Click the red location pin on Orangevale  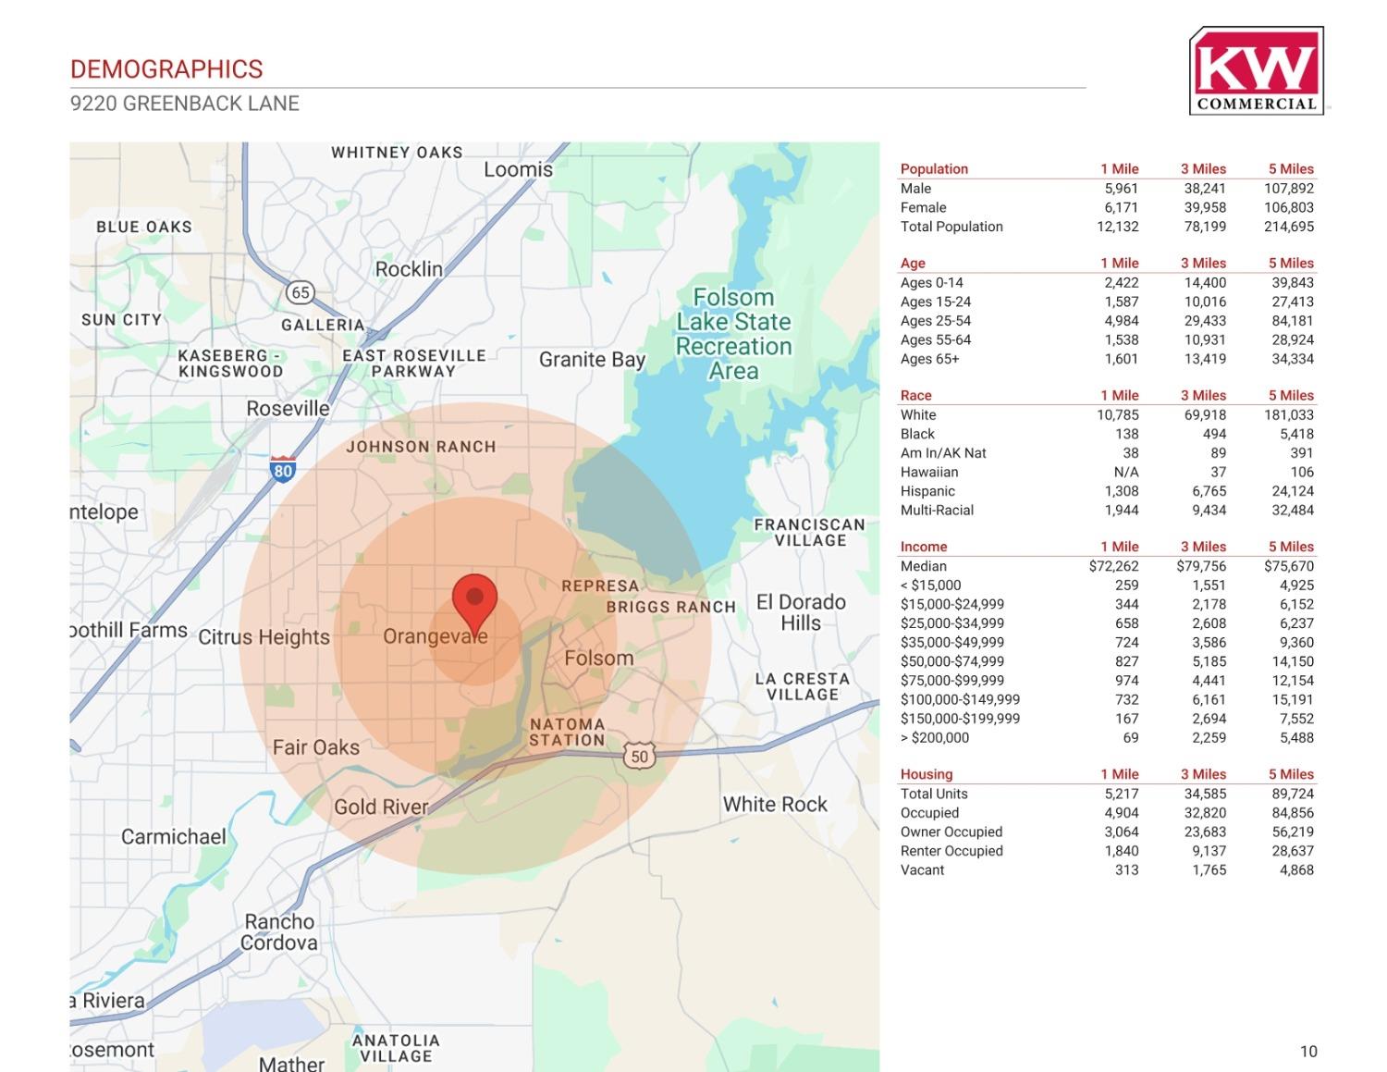click(x=474, y=601)
